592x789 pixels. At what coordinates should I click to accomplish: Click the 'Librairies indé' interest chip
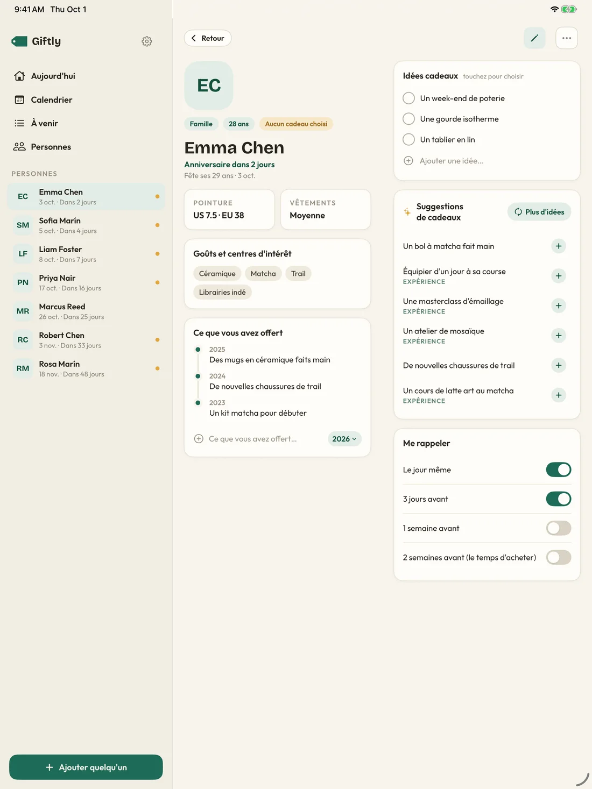click(222, 292)
